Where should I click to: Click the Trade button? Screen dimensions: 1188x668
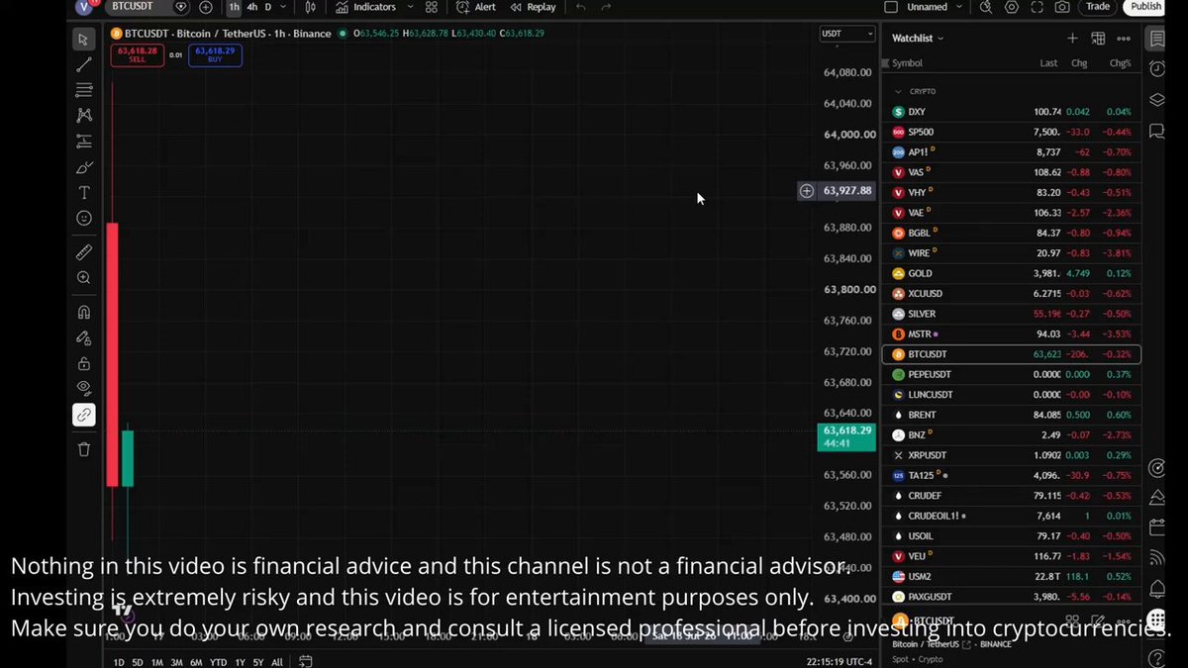coord(1098,7)
